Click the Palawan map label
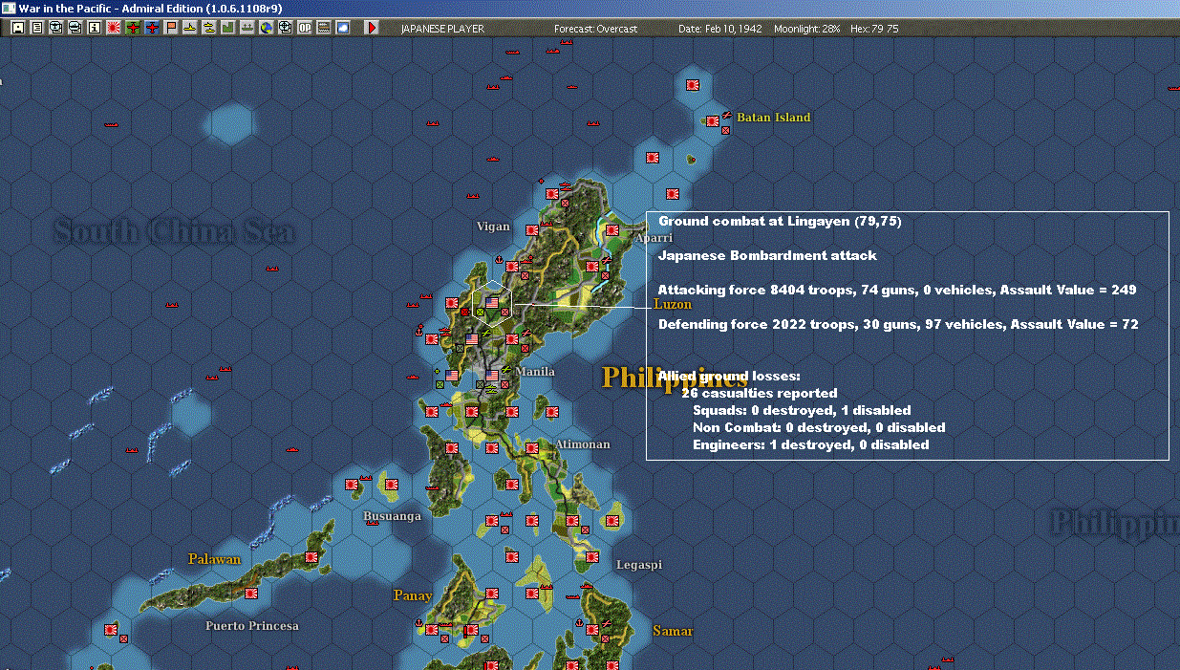Image resolution: width=1180 pixels, height=670 pixels. click(215, 559)
